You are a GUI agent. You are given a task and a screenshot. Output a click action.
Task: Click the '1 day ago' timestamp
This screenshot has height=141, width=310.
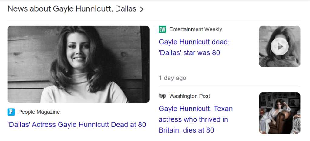point(172,78)
